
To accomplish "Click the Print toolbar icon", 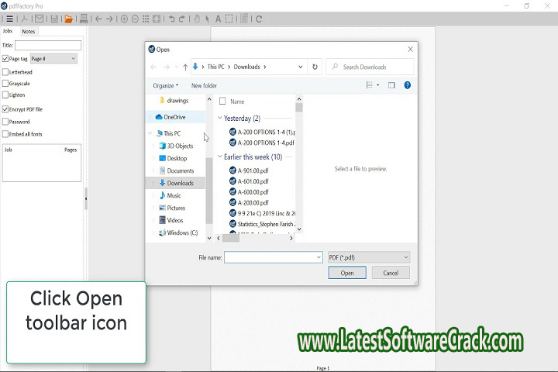I will click(x=84, y=18).
